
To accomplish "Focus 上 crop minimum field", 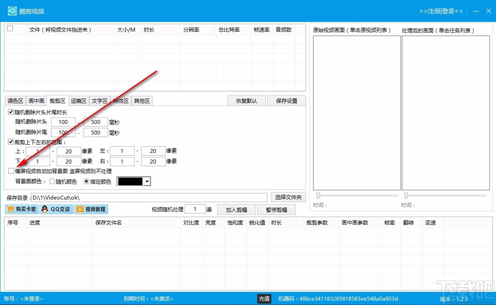I will 38,151.
